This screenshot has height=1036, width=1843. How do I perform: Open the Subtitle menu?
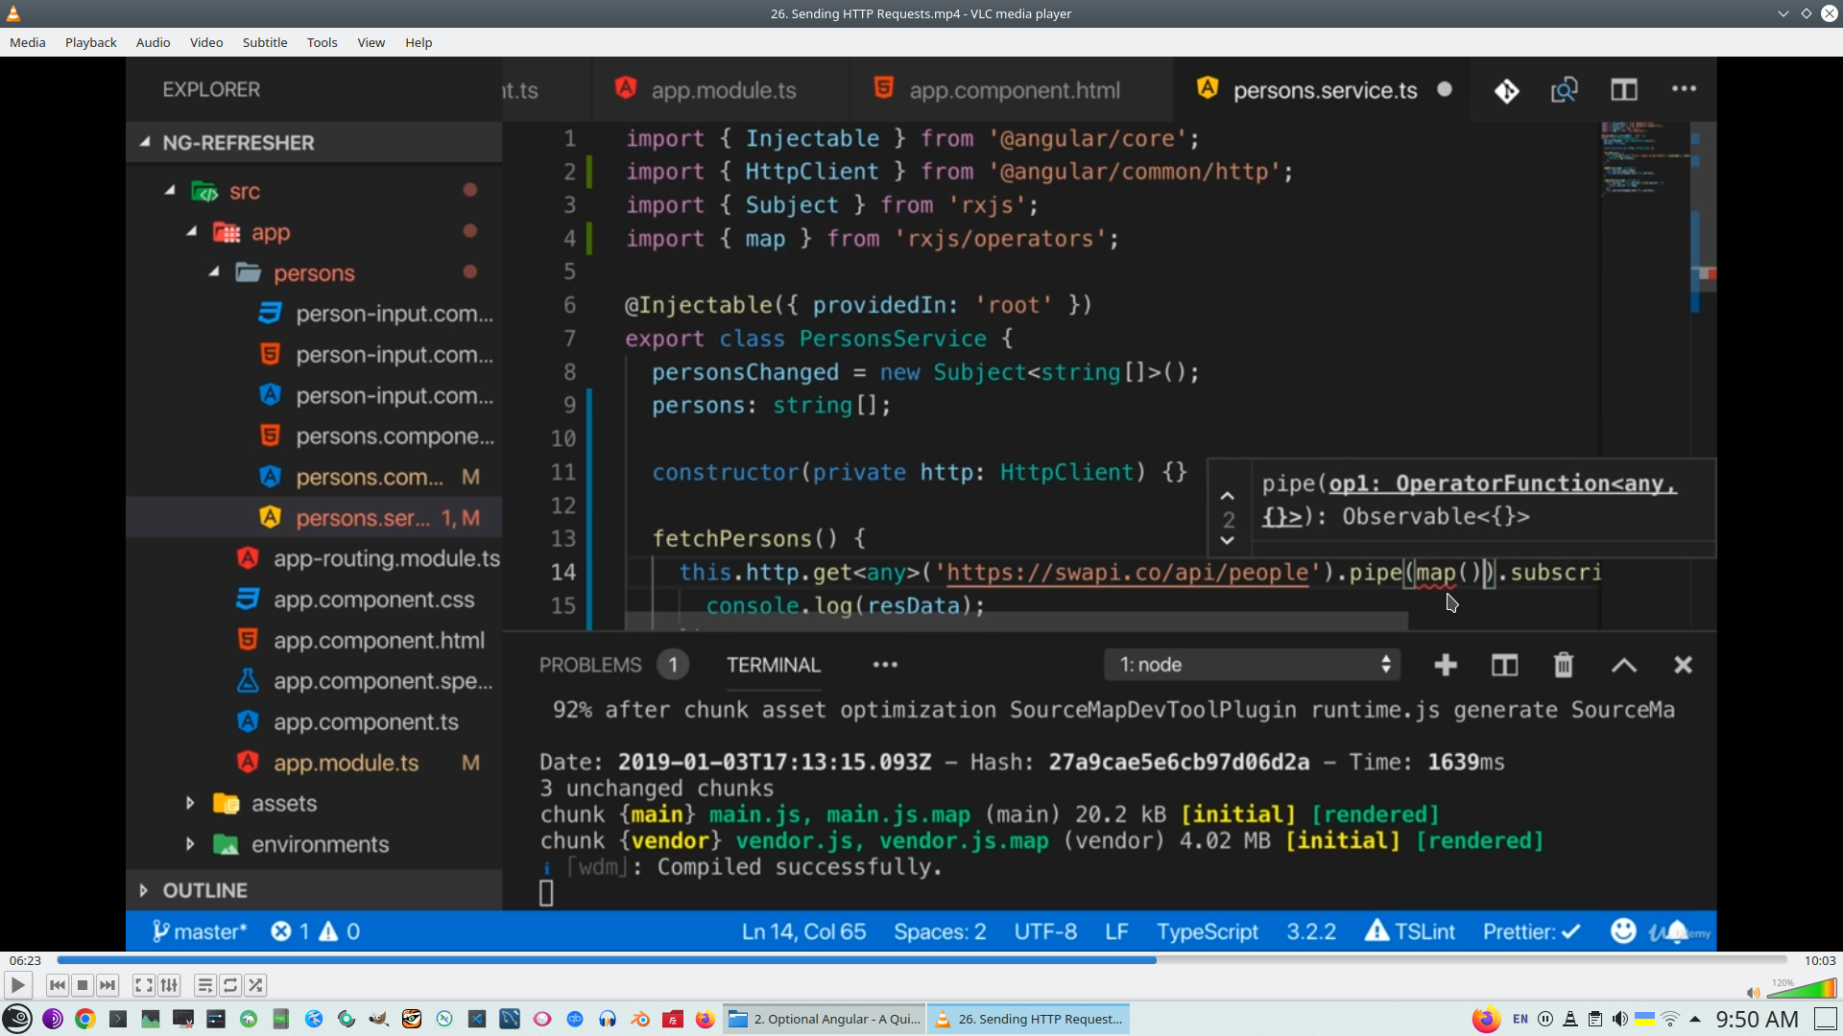(265, 42)
